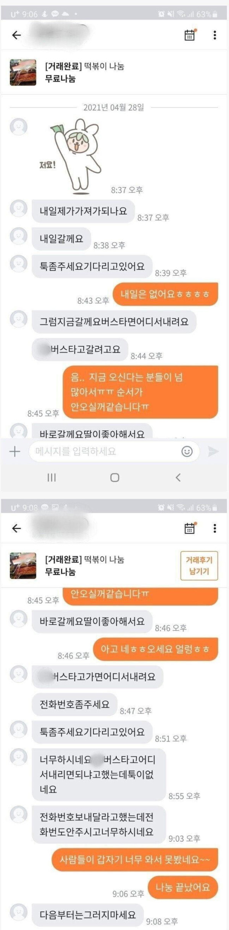Tap the orange bubble 나눔 끝났어요
Image resolution: width=229 pixels, height=930 pixels.
(x=183, y=887)
